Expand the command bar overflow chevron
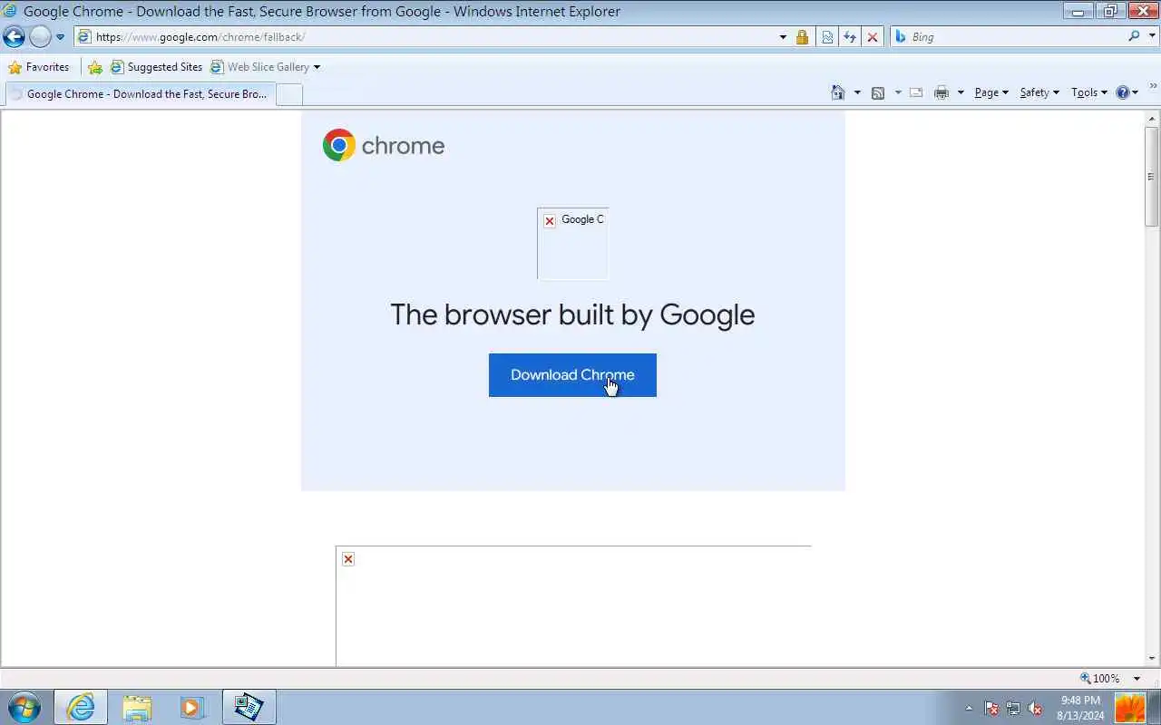This screenshot has width=1161, height=725. (x=1154, y=86)
